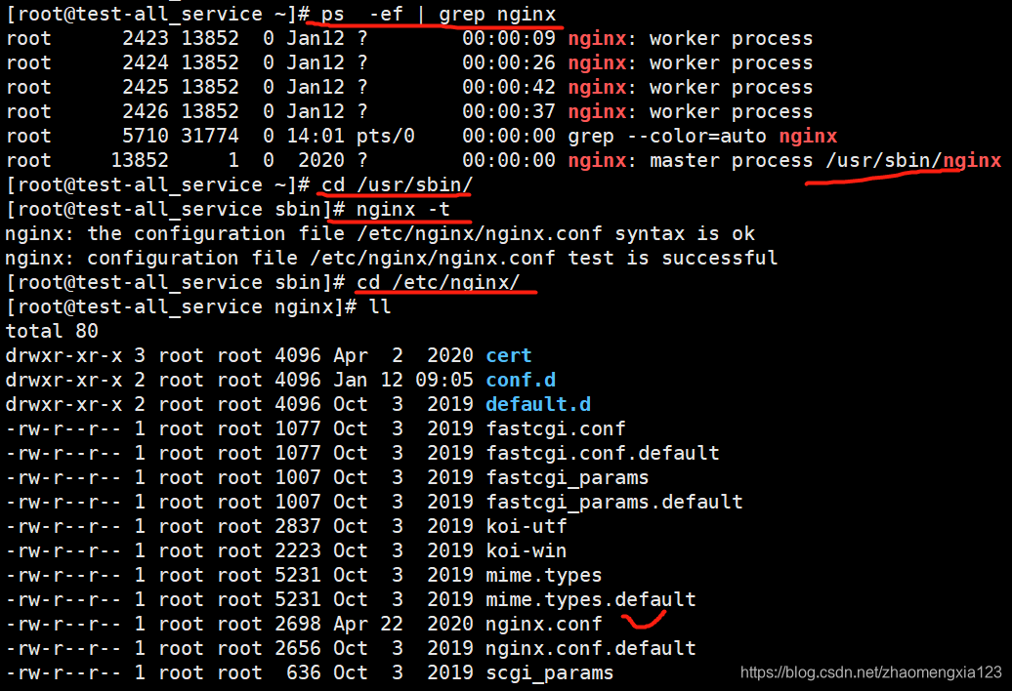Click the 'nginx -t' command

point(402,210)
